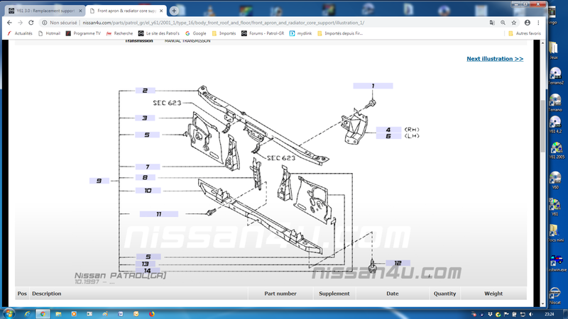This screenshot has height=319, width=568.
Task: Select part label 12 on the diagram
Action: (x=398, y=263)
